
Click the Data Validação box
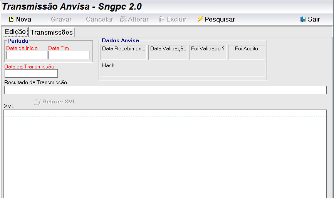[x=168, y=52]
